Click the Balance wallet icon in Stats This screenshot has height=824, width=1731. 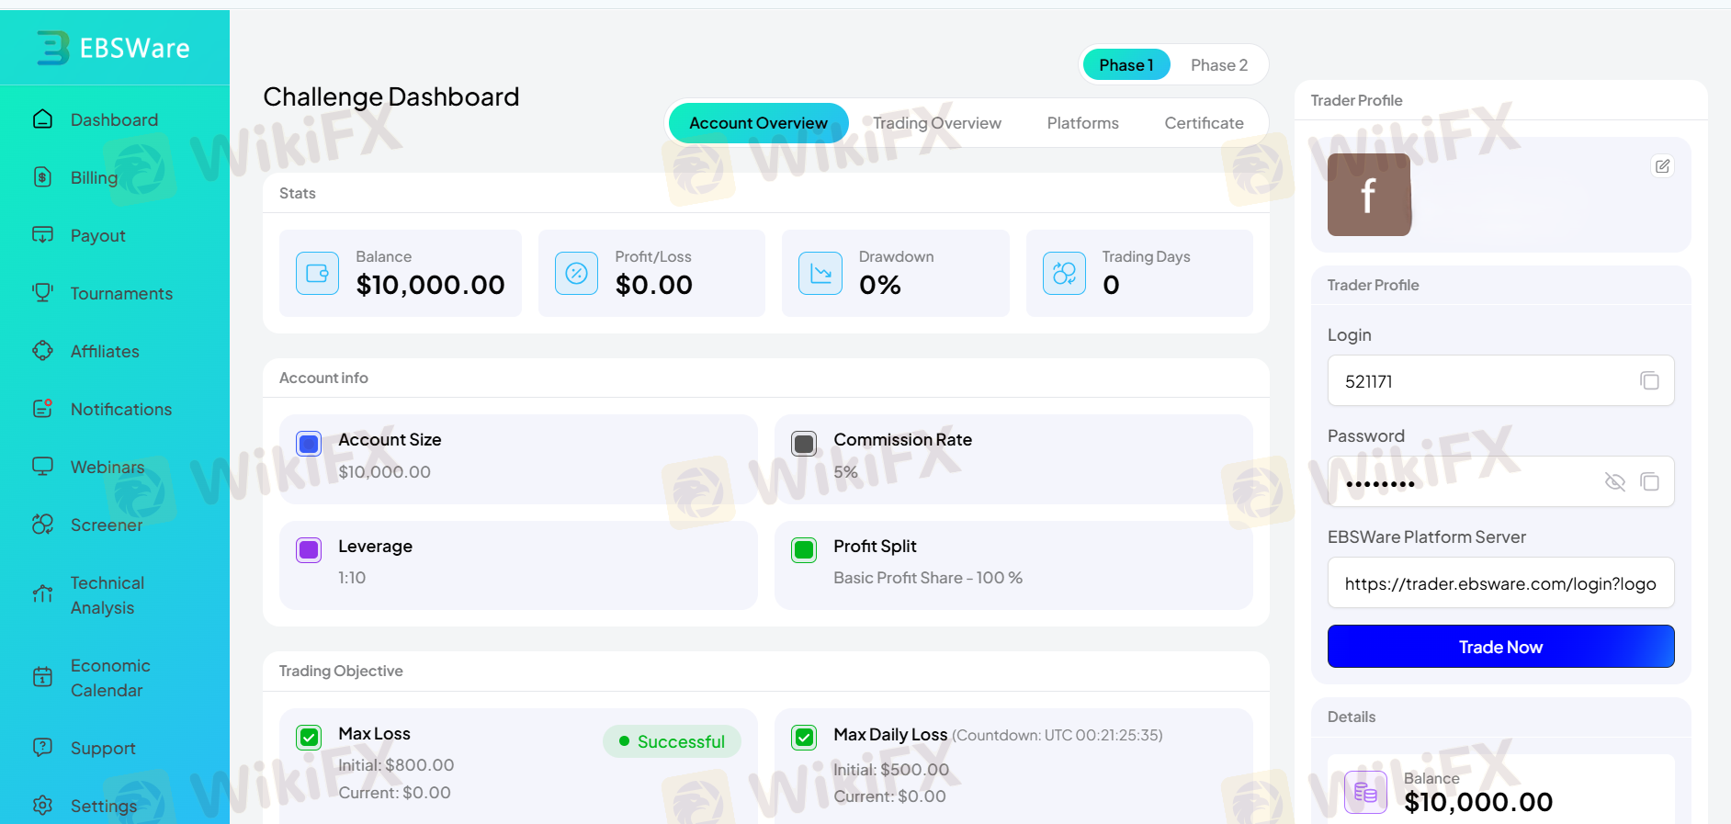[317, 273]
